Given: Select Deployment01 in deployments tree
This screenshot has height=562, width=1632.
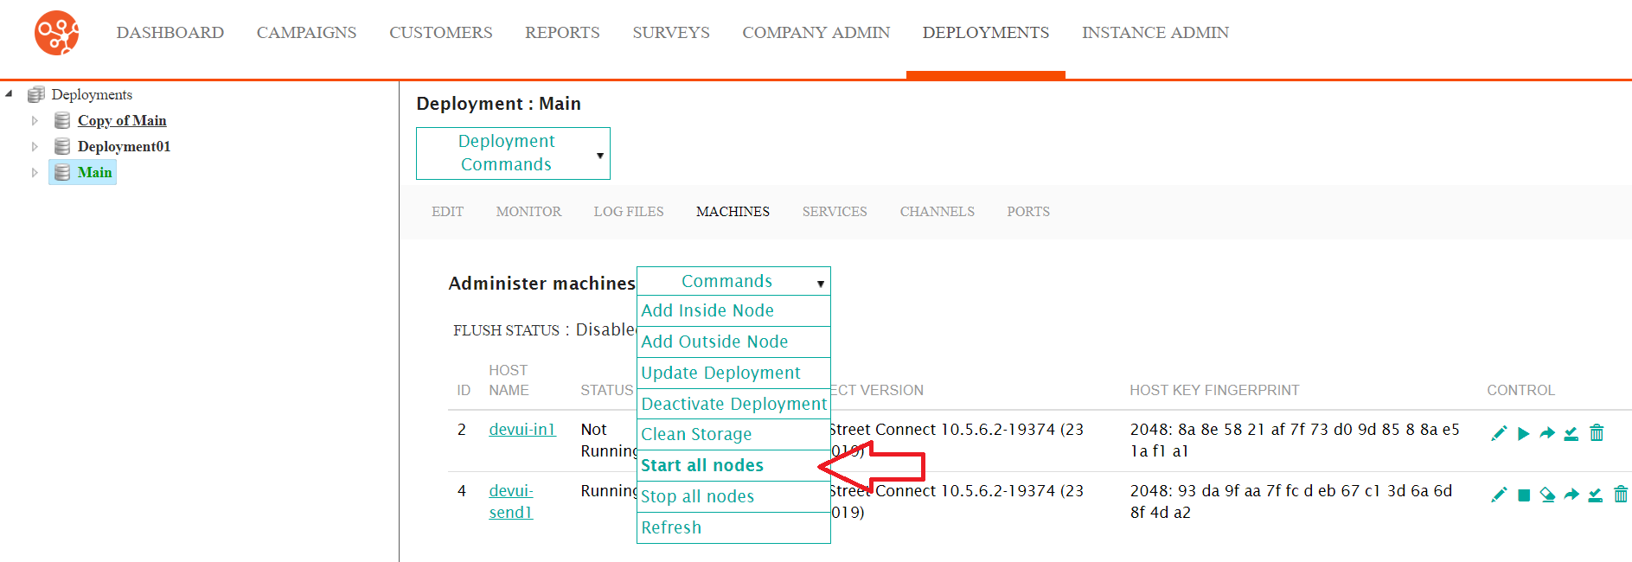Looking at the screenshot, I should point(124,146).
